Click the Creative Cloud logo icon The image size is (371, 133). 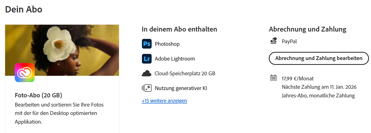click(25, 72)
